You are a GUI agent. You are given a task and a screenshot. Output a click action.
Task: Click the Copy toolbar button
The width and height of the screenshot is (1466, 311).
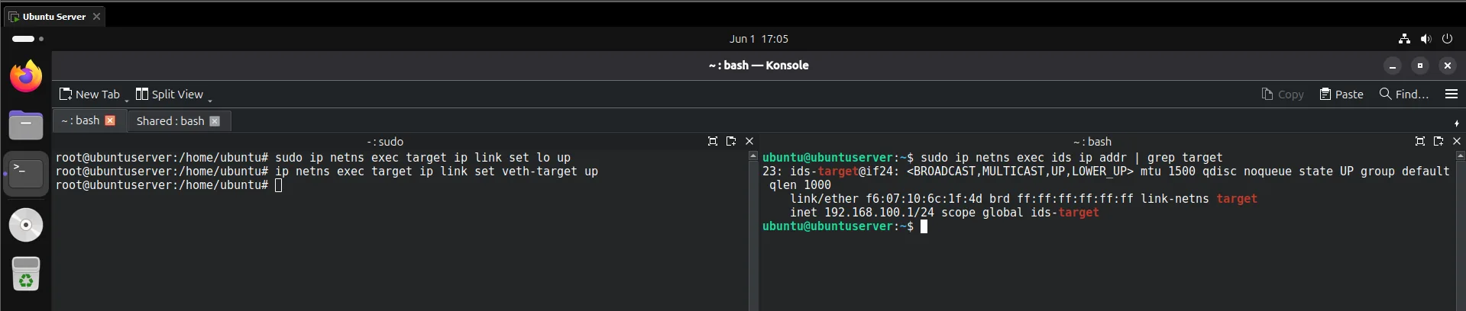[x=1283, y=95]
